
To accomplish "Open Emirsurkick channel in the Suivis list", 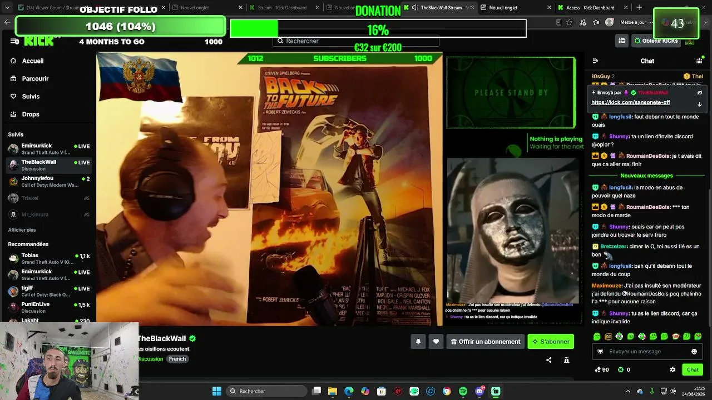I will (x=49, y=149).
